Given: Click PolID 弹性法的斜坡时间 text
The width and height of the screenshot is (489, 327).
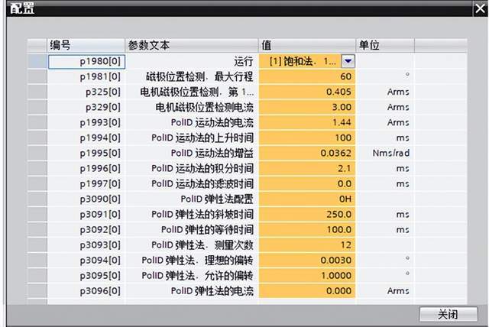Looking at the screenshot, I should point(202,214).
